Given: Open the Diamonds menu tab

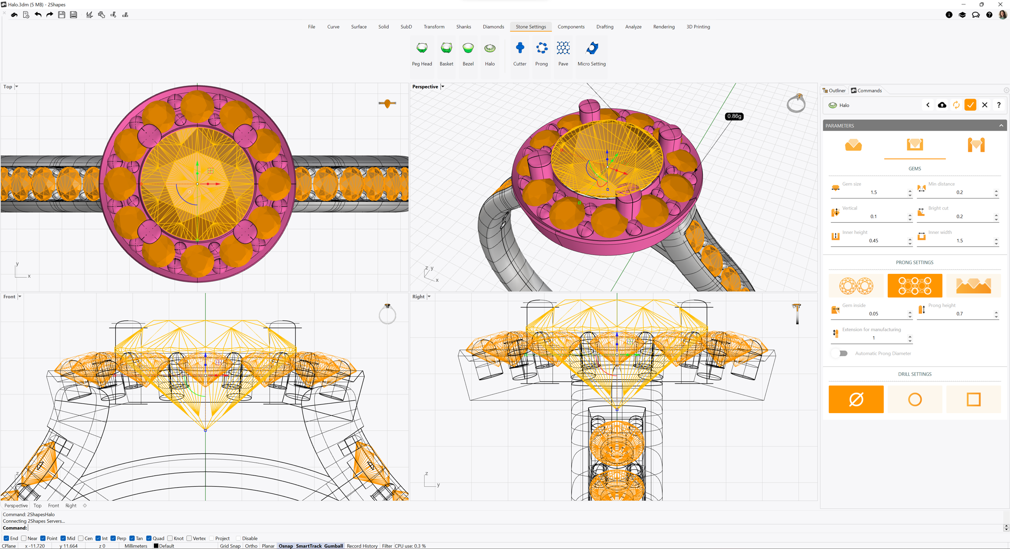Looking at the screenshot, I should [493, 27].
